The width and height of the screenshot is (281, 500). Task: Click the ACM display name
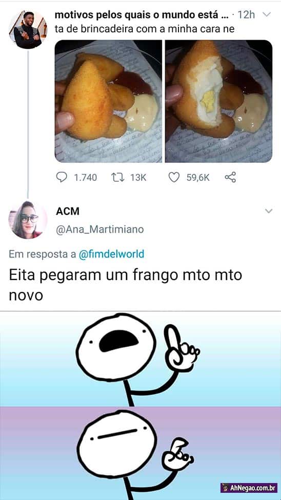pyautogui.click(x=68, y=211)
